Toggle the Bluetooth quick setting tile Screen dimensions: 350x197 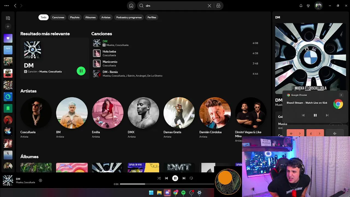tap(311, 134)
